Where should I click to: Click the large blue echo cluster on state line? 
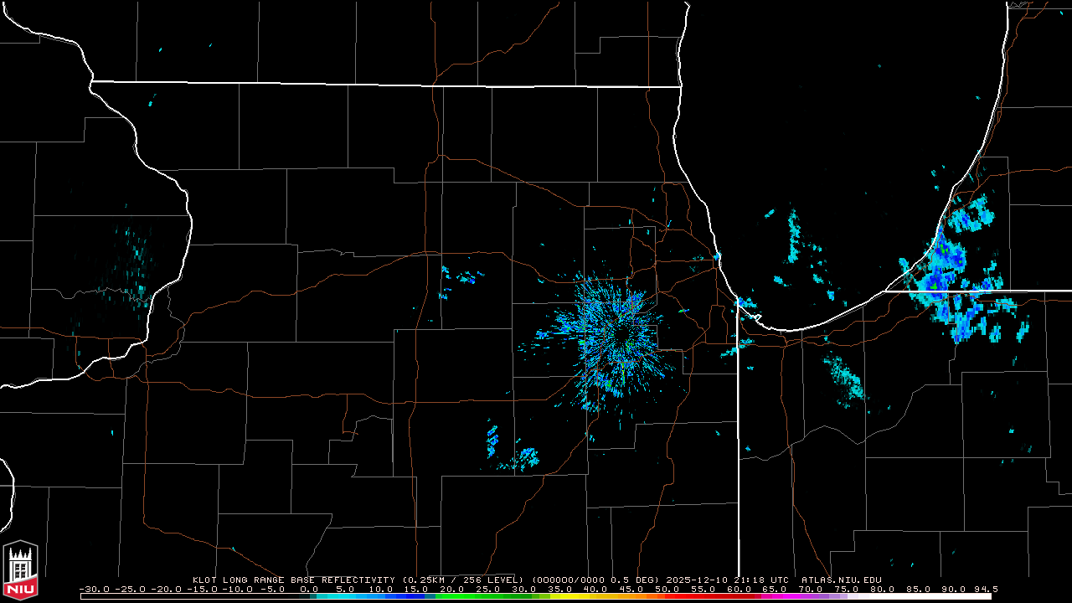(x=955, y=281)
